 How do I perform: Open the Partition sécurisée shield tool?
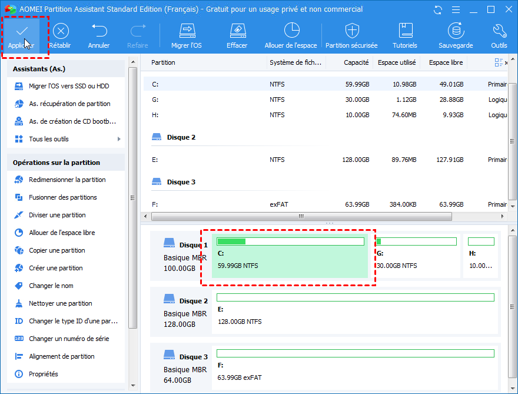click(x=352, y=31)
